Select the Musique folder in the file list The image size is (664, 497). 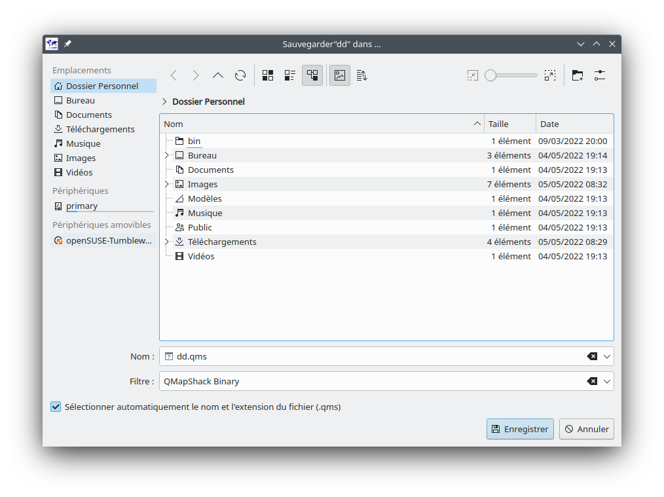click(x=386, y=213)
